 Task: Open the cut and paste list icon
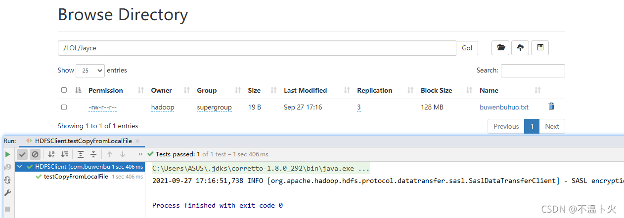(540, 48)
